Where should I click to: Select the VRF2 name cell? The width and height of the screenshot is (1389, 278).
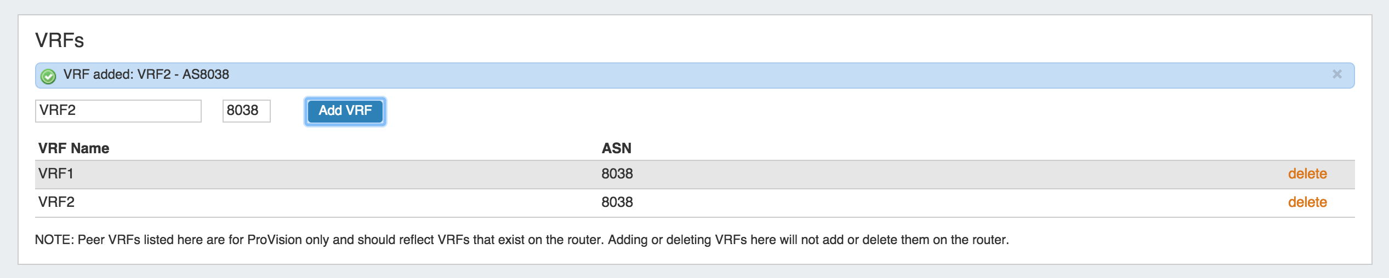click(x=56, y=202)
